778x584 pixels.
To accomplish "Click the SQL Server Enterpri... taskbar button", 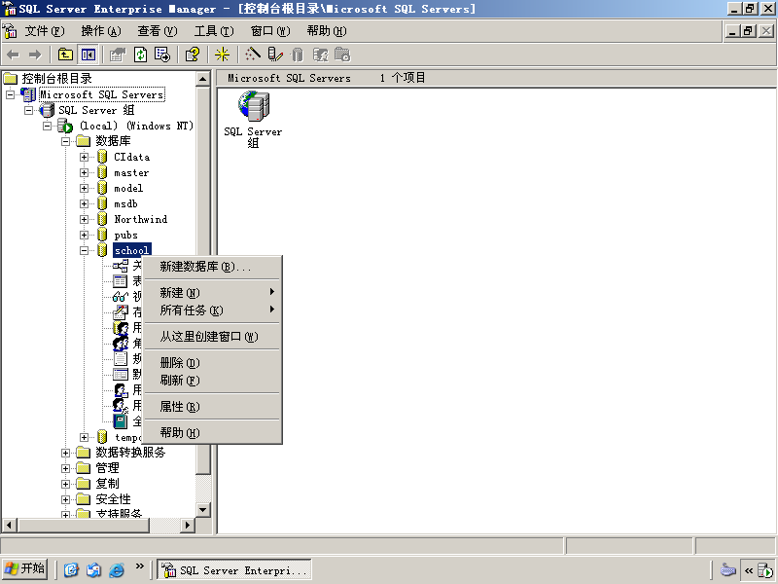I will (234, 570).
